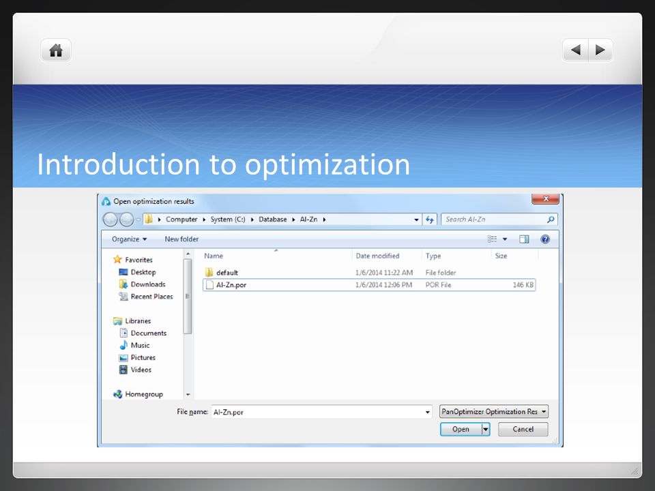Viewport: 655px width, 491px height.
Task: Show the preview pane
Action: point(524,239)
